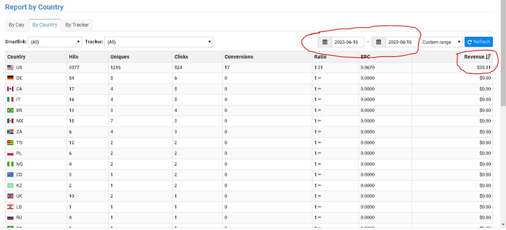506x230 pixels.
Task: Click the Russia flag icon
Action: click(10, 217)
